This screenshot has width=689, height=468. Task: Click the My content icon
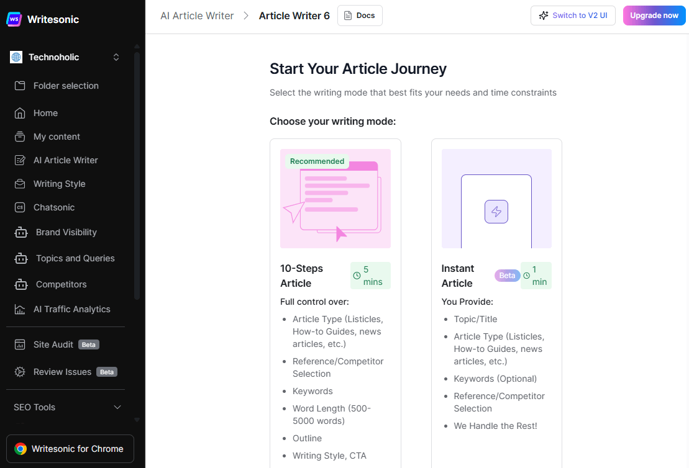tap(20, 137)
